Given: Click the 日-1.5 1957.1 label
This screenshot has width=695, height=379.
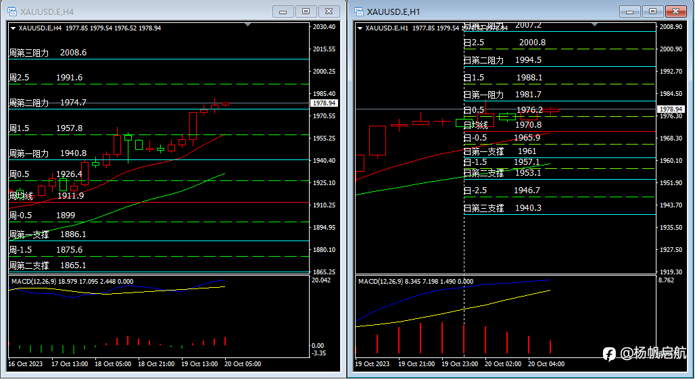Looking at the screenshot, I should [x=502, y=162].
